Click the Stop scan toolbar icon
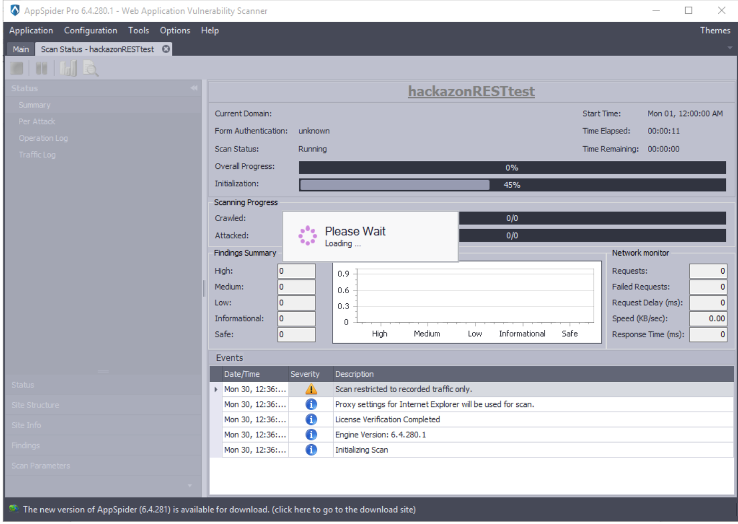Image resolution: width=738 pixels, height=524 pixels. point(17,68)
